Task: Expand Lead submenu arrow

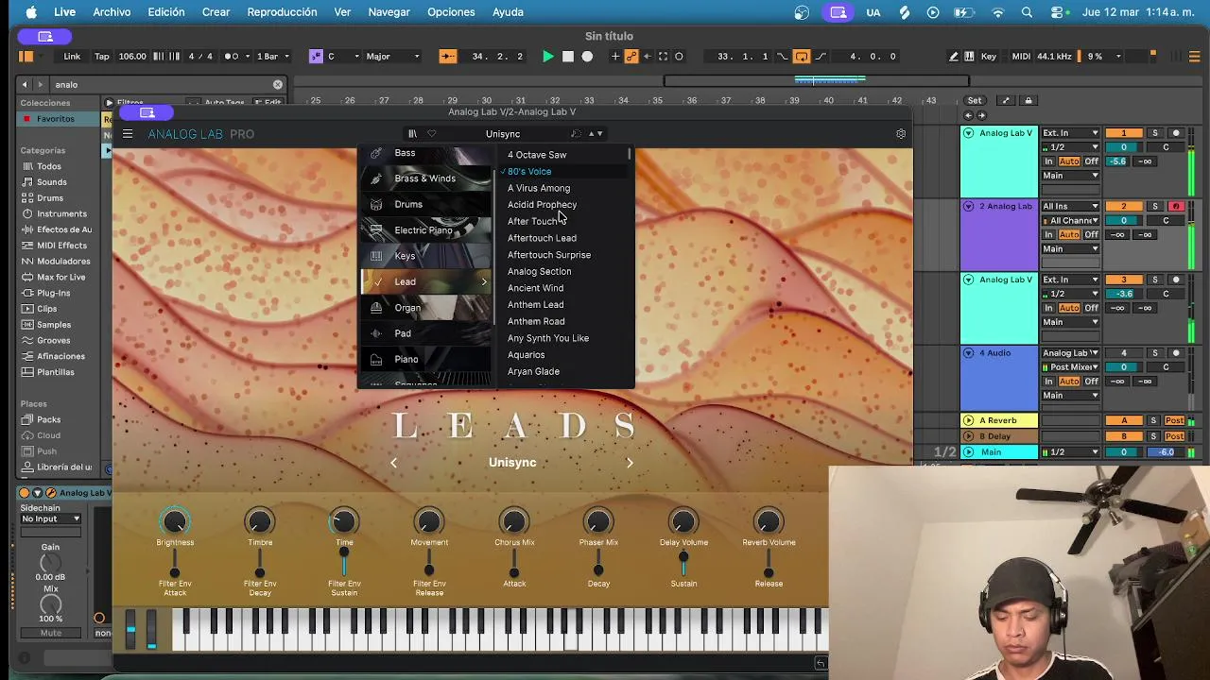Action: pos(484,282)
